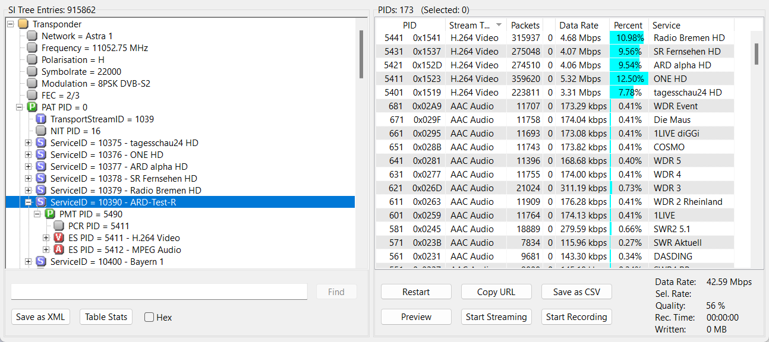Image resolution: width=769 pixels, height=342 pixels.
Task: Click the Preview button
Action: 416,317
